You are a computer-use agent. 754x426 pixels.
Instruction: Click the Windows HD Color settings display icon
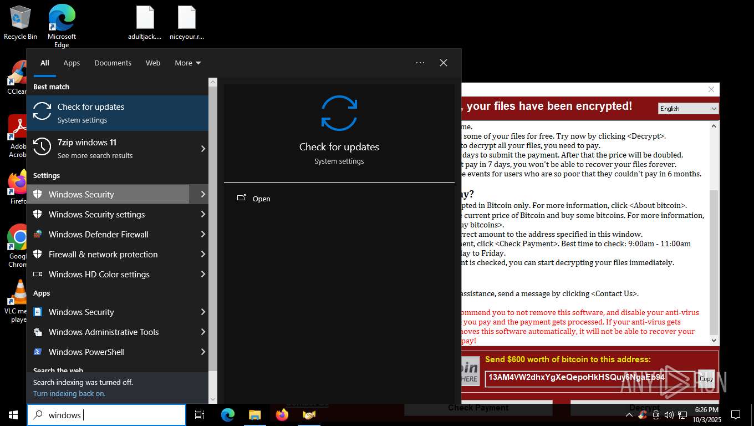click(38, 274)
